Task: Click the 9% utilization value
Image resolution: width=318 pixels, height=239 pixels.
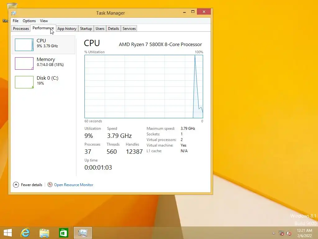Action: 89,136
